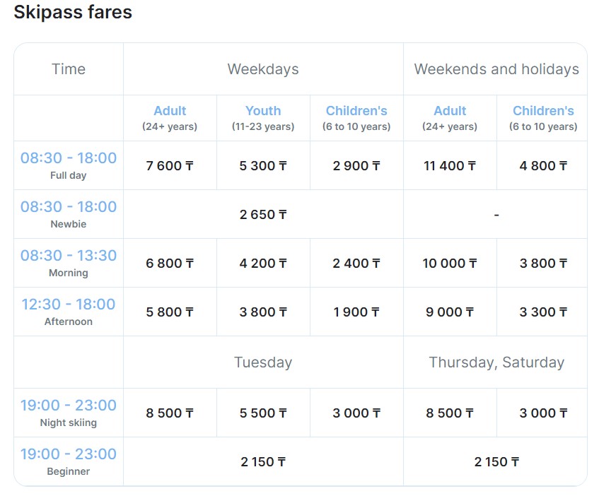Click the 1 900 ₸ children's afternoon price

pyautogui.click(x=356, y=312)
